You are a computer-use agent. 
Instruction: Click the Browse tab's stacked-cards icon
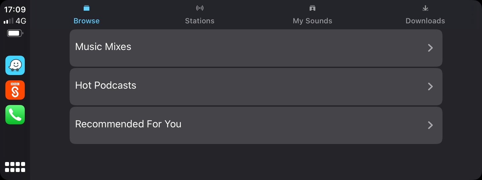87,8
